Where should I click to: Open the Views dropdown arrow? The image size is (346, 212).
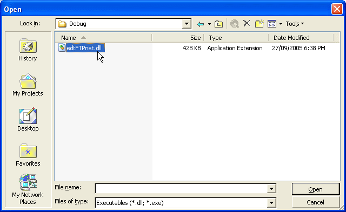coord(281,24)
